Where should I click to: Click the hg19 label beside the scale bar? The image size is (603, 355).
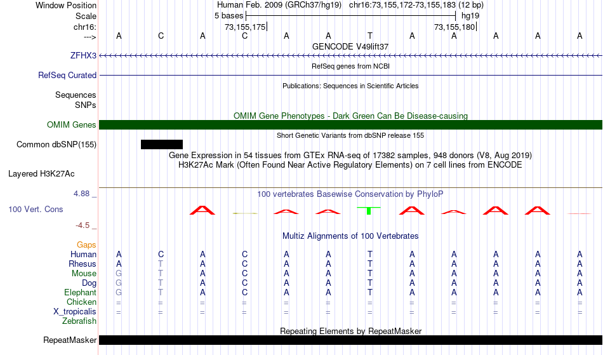(470, 16)
